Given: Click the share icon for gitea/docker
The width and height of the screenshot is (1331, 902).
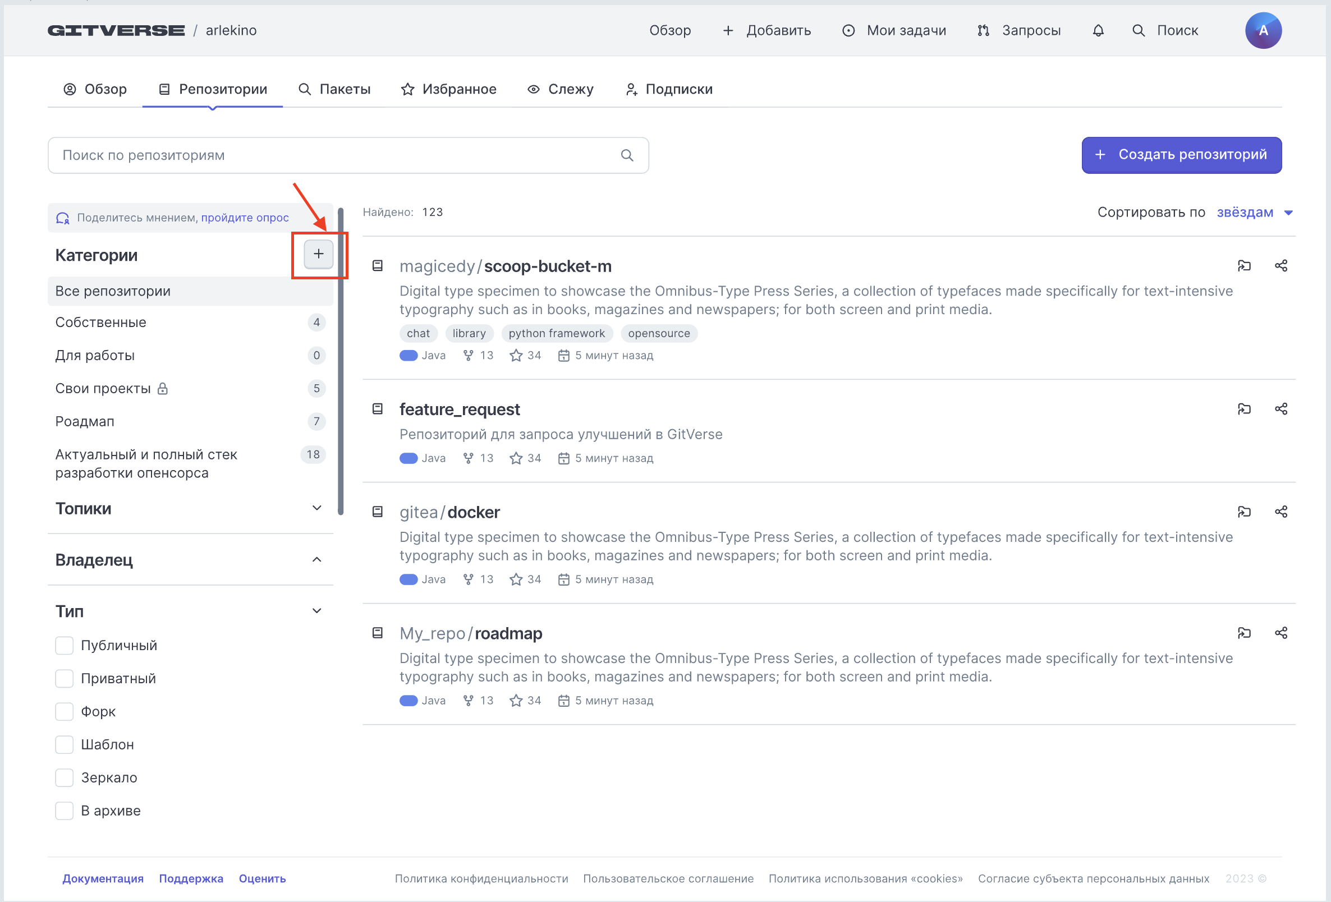Looking at the screenshot, I should tap(1280, 512).
